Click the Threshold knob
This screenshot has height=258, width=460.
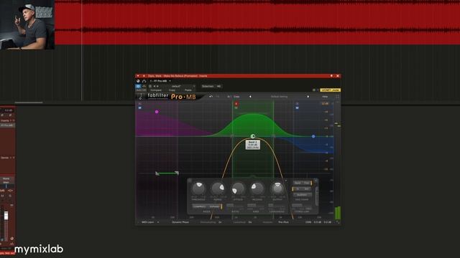(x=198, y=188)
